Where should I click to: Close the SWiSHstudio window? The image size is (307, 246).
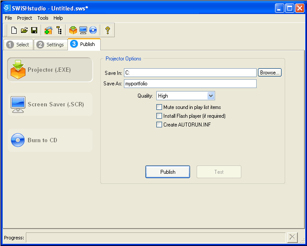point(300,8)
